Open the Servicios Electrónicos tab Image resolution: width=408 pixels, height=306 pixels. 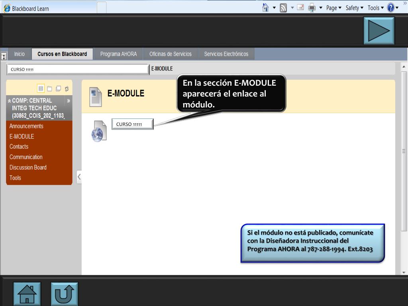(226, 54)
